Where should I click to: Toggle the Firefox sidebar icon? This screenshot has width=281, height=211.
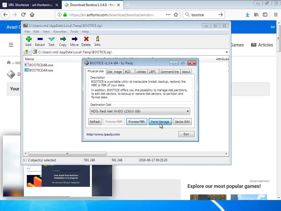pos(265,15)
